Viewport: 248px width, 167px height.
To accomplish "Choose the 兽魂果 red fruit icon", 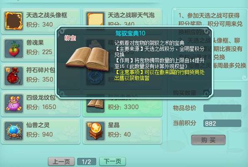I will 14,48.
